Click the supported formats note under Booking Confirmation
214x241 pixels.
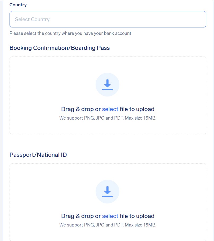point(108,118)
